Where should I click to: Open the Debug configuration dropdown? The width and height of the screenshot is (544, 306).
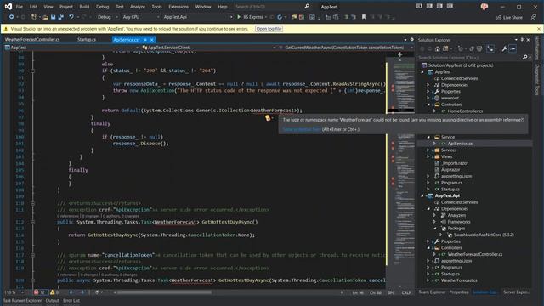[107, 17]
